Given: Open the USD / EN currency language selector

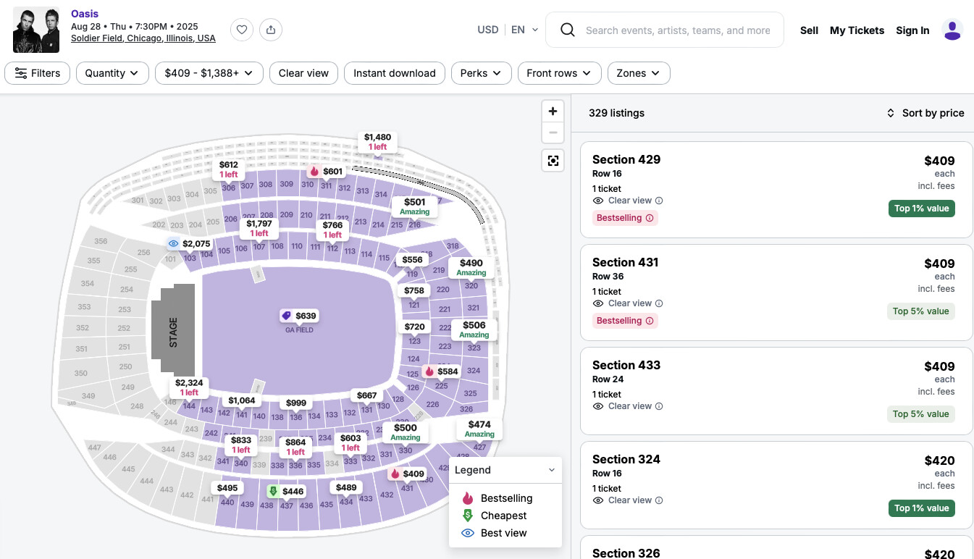Looking at the screenshot, I should coord(508,30).
